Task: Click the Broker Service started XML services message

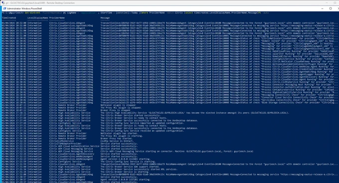Action: [139, 170]
